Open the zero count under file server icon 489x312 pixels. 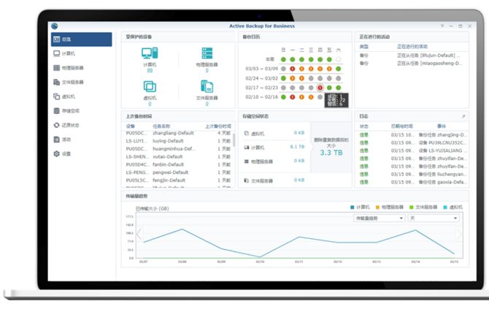(x=207, y=104)
